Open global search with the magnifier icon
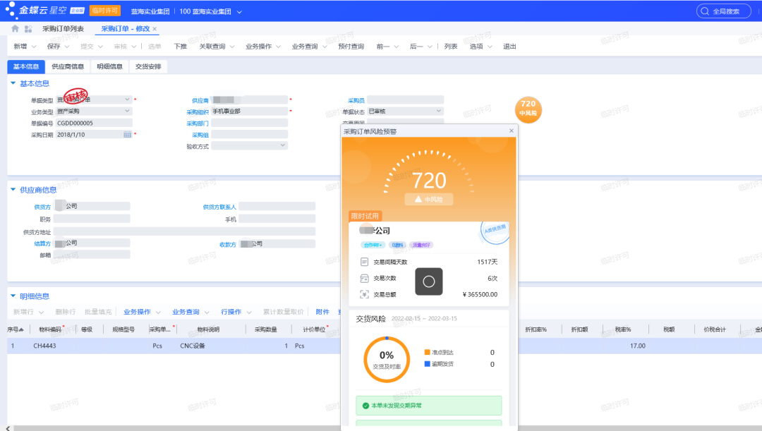Image resolution: width=762 pixels, height=431 pixels. point(705,10)
